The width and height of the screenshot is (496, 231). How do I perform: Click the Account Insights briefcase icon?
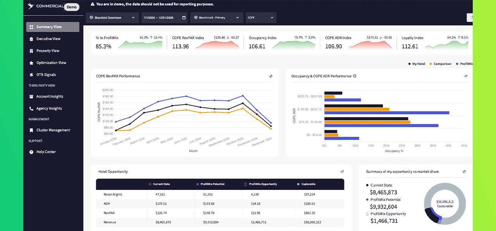31,97
